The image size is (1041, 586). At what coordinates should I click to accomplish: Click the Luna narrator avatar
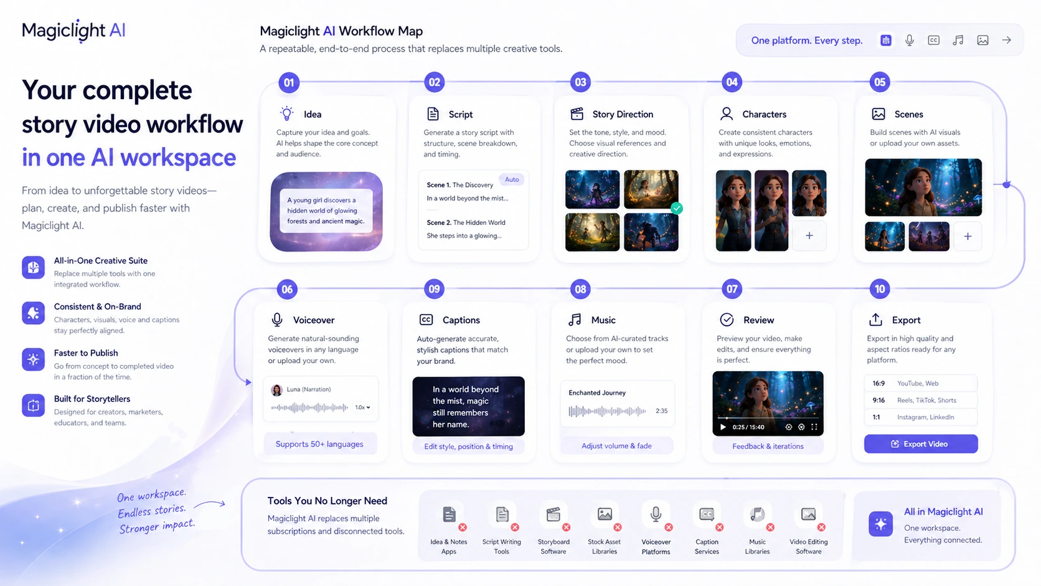coord(277,390)
